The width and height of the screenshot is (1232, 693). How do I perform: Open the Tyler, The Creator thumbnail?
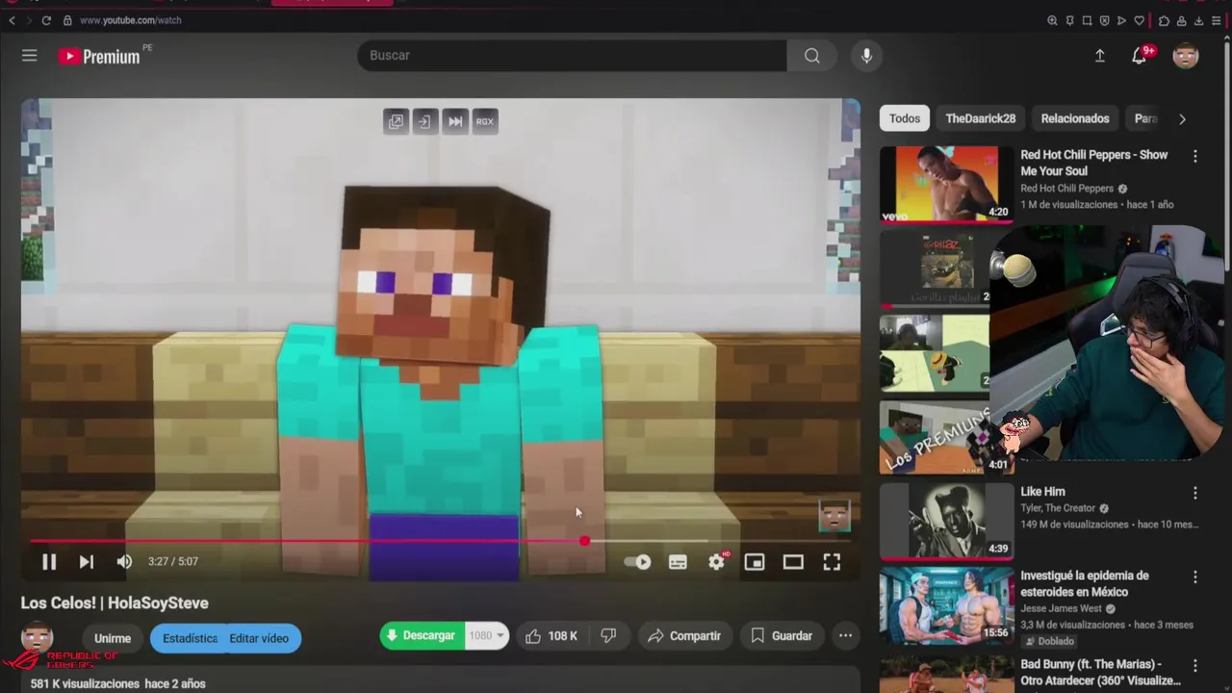click(x=946, y=521)
